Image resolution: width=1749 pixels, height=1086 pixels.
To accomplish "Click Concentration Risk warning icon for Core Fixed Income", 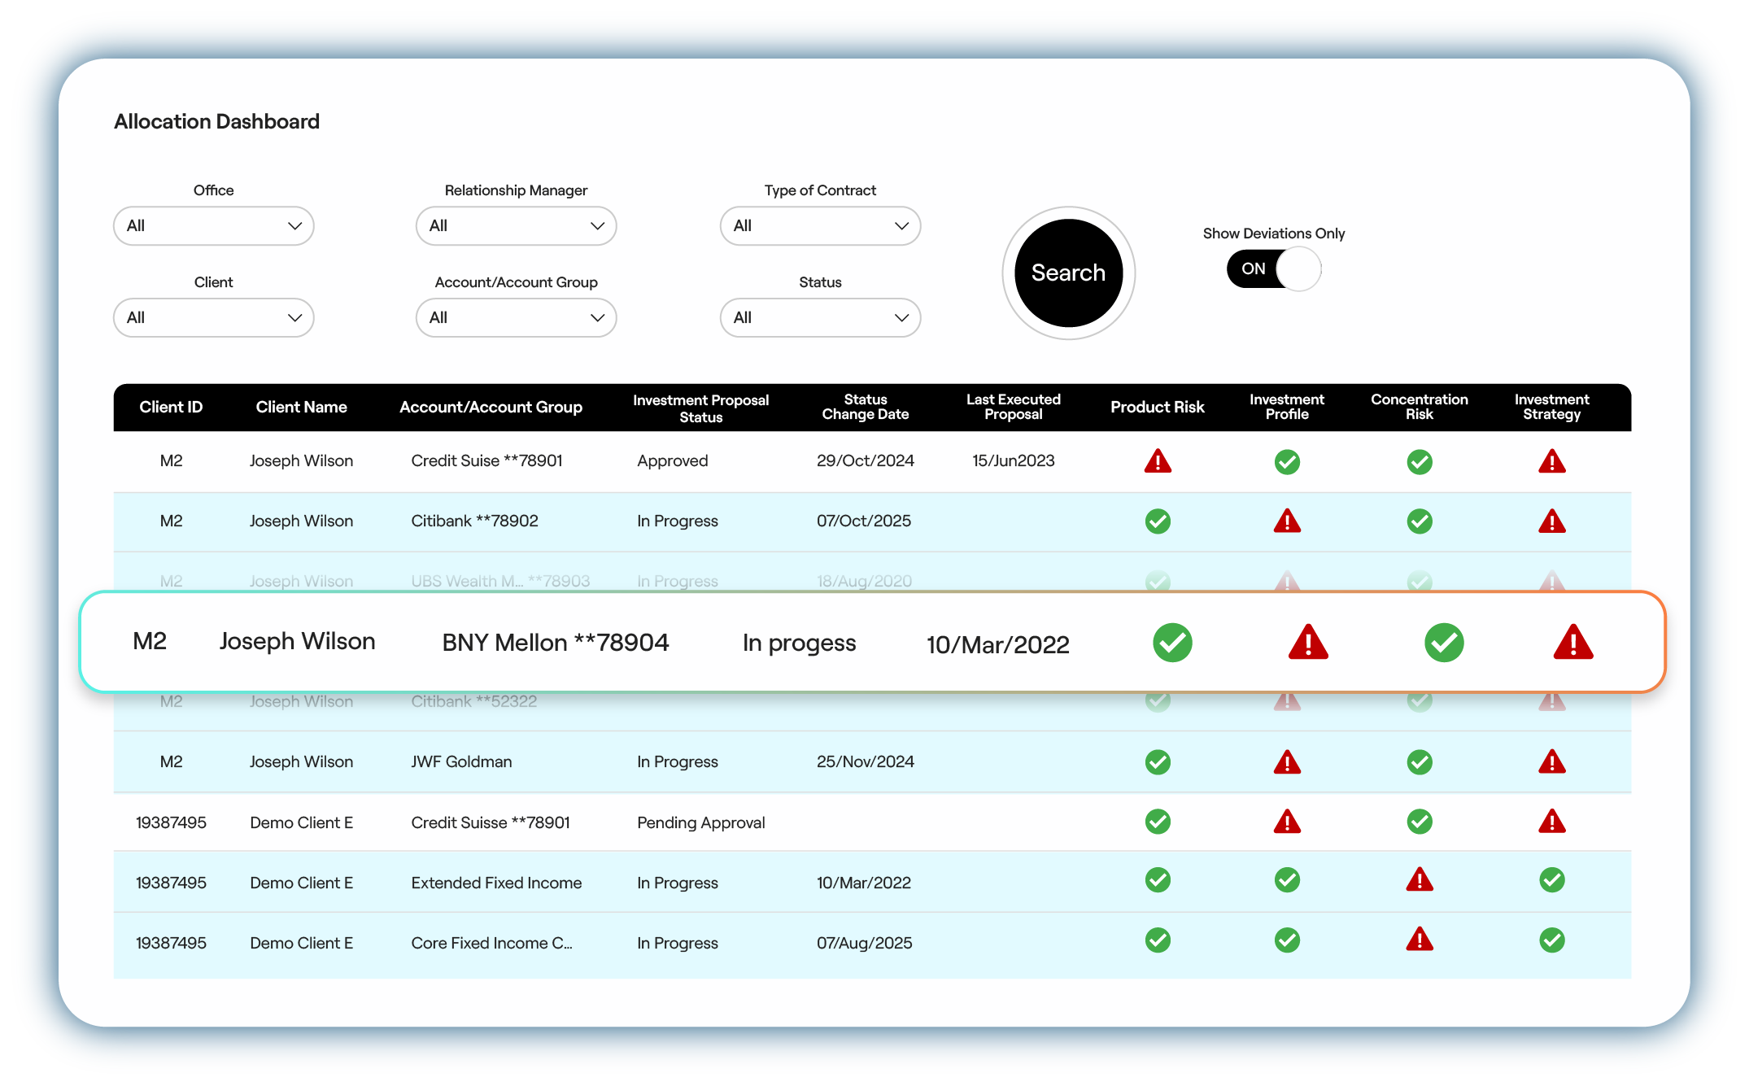I will pos(1419,940).
